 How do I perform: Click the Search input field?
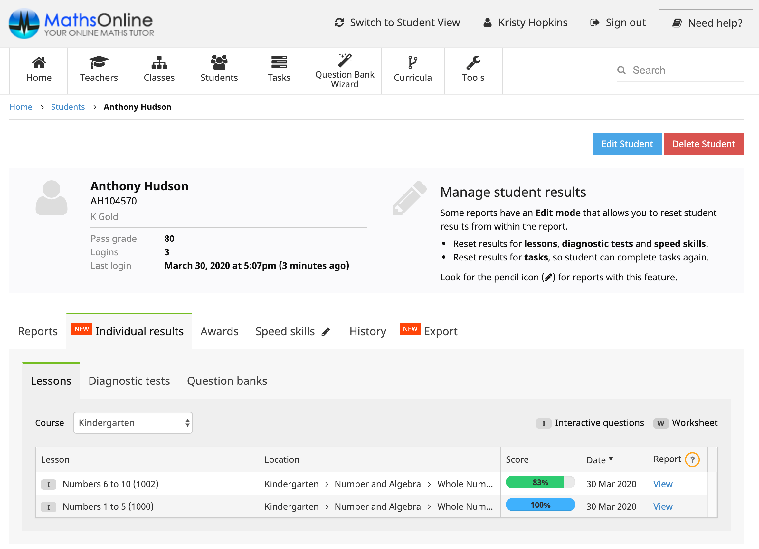686,70
